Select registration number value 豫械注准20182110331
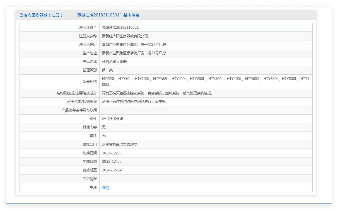The width and height of the screenshot is (338, 211). 120,27
